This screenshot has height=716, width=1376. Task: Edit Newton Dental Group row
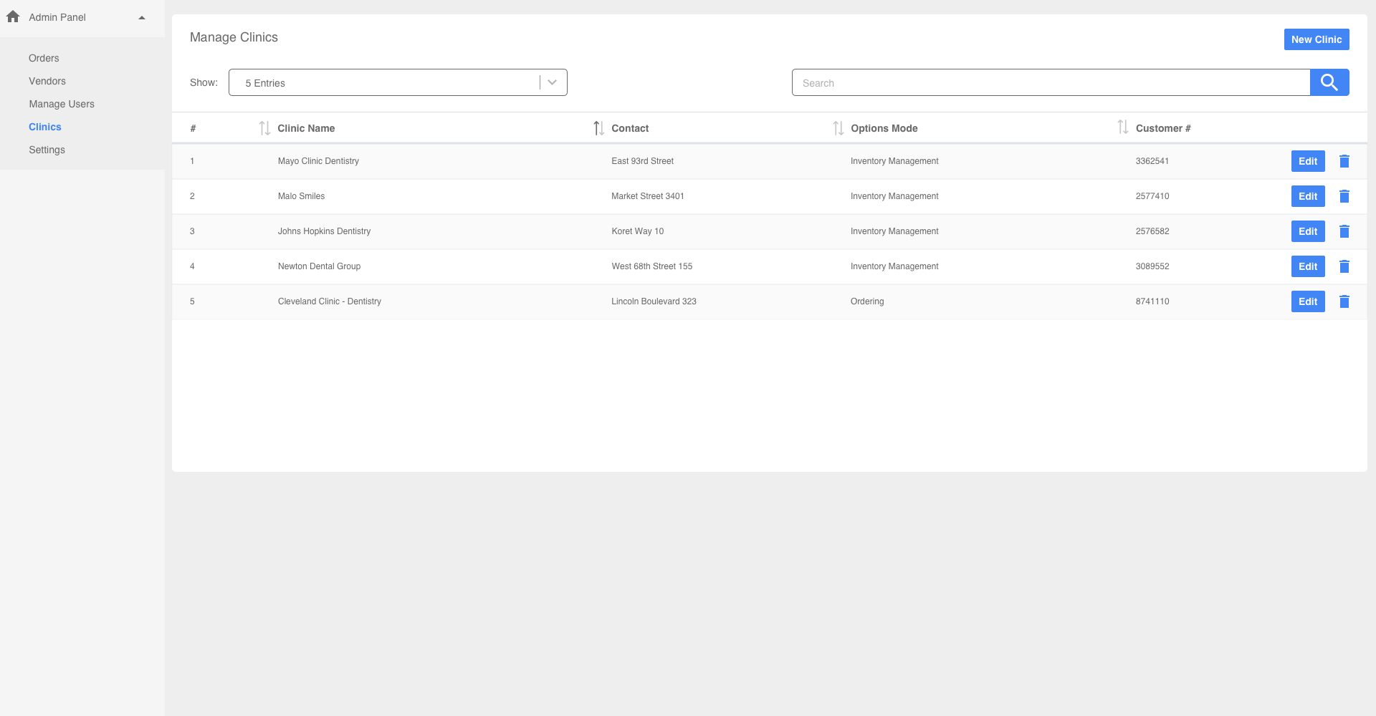point(1308,266)
